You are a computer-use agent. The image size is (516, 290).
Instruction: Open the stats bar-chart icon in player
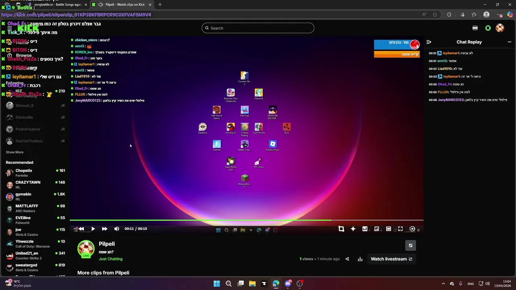coord(365,229)
